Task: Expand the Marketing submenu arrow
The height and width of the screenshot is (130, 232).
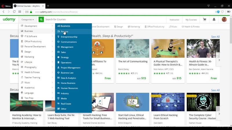Action: pyautogui.click(x=52, y=57)
